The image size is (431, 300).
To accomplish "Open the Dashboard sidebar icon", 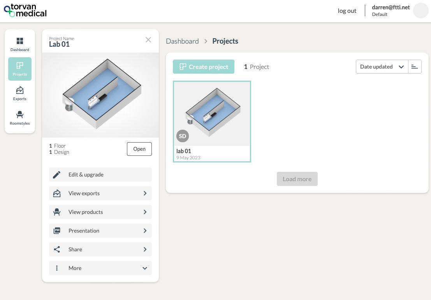I will 19,44.
